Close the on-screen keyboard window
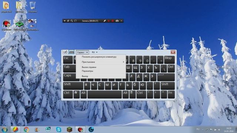The height and width of the screenshot is (133, 237). (173, 52)
